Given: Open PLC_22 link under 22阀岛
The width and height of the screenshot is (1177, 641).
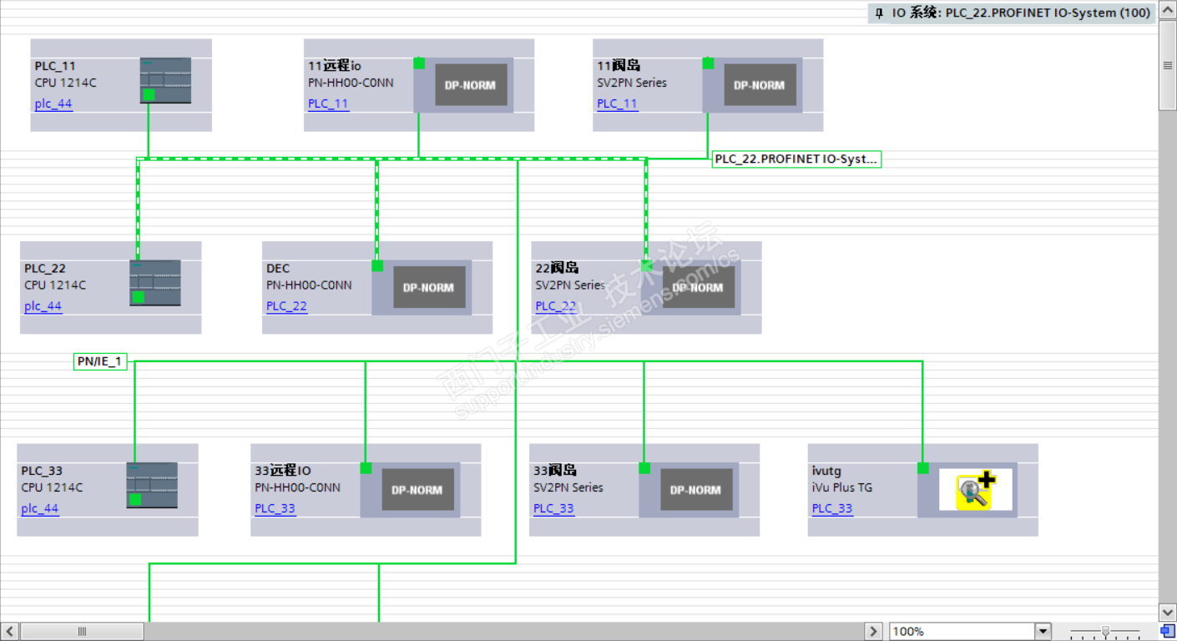Looking at the screenshot, I should pyautogui.click(x=555, y=306).
